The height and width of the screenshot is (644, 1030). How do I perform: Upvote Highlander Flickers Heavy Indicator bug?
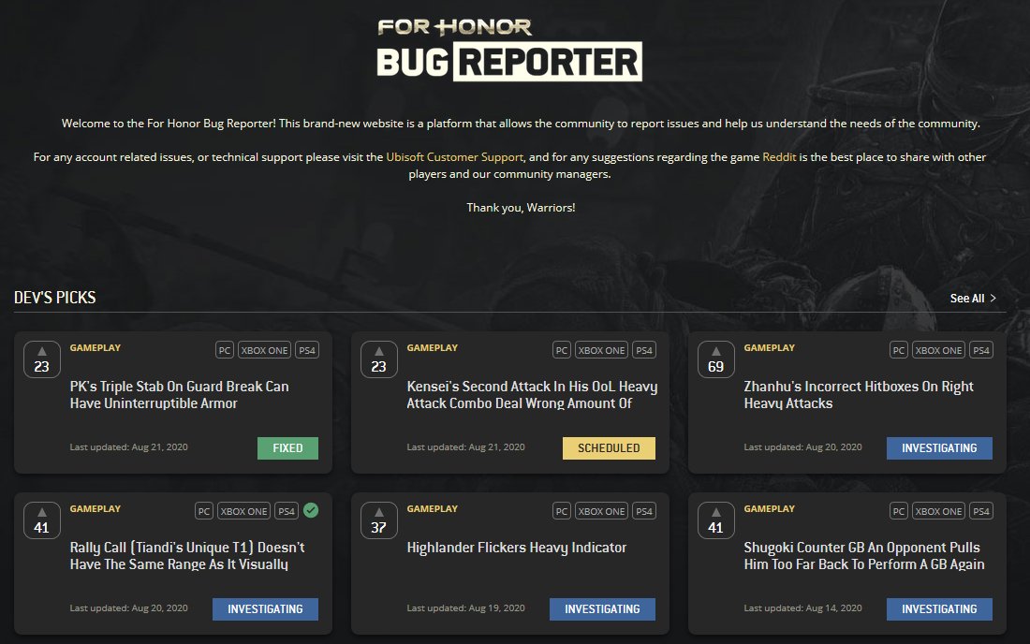[378, 520]
